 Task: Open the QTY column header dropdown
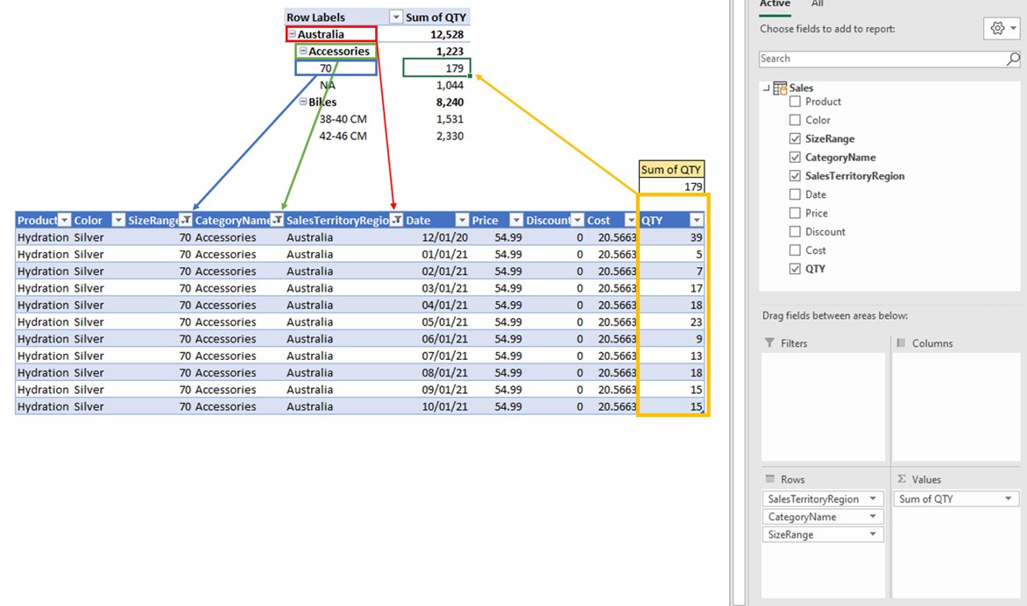(697, 220)
